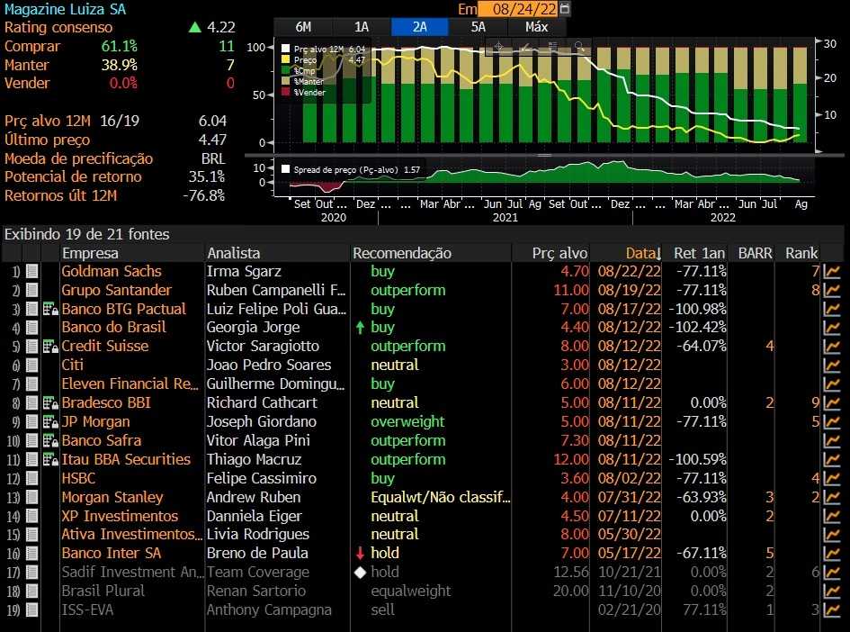Viewport: 850px width, 632px height.
Task: Click the white diamond marker on Sadif Investment row
Action: click(x=360, y=573)
